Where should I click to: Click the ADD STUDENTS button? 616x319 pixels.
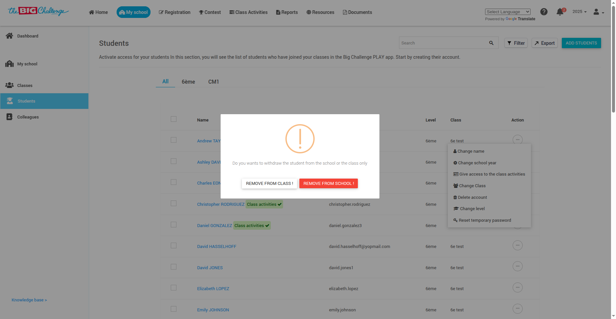[x=581, y=43]
